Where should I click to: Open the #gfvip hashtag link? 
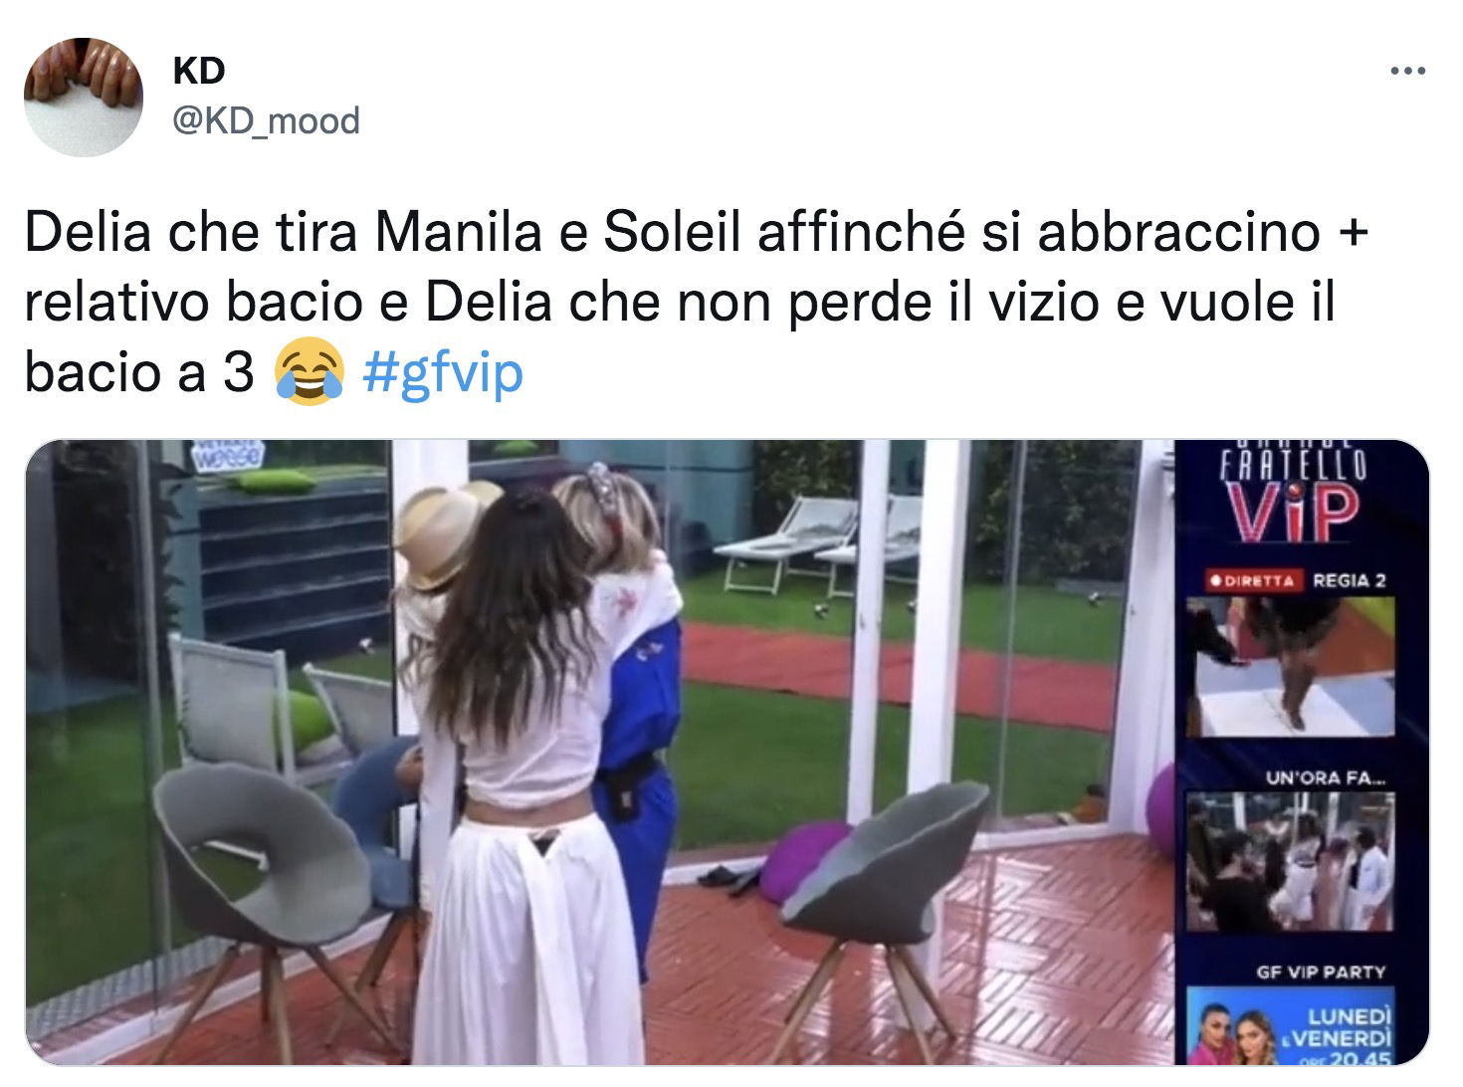pos(443,373)
